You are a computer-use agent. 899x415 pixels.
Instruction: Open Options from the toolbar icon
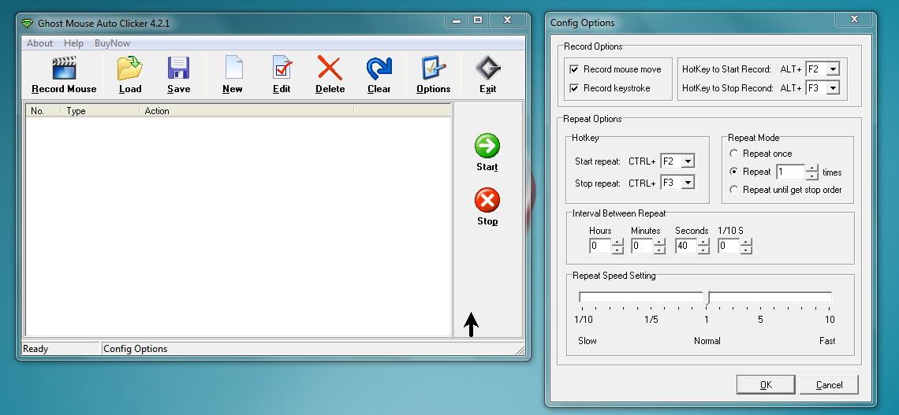[434, 69]
